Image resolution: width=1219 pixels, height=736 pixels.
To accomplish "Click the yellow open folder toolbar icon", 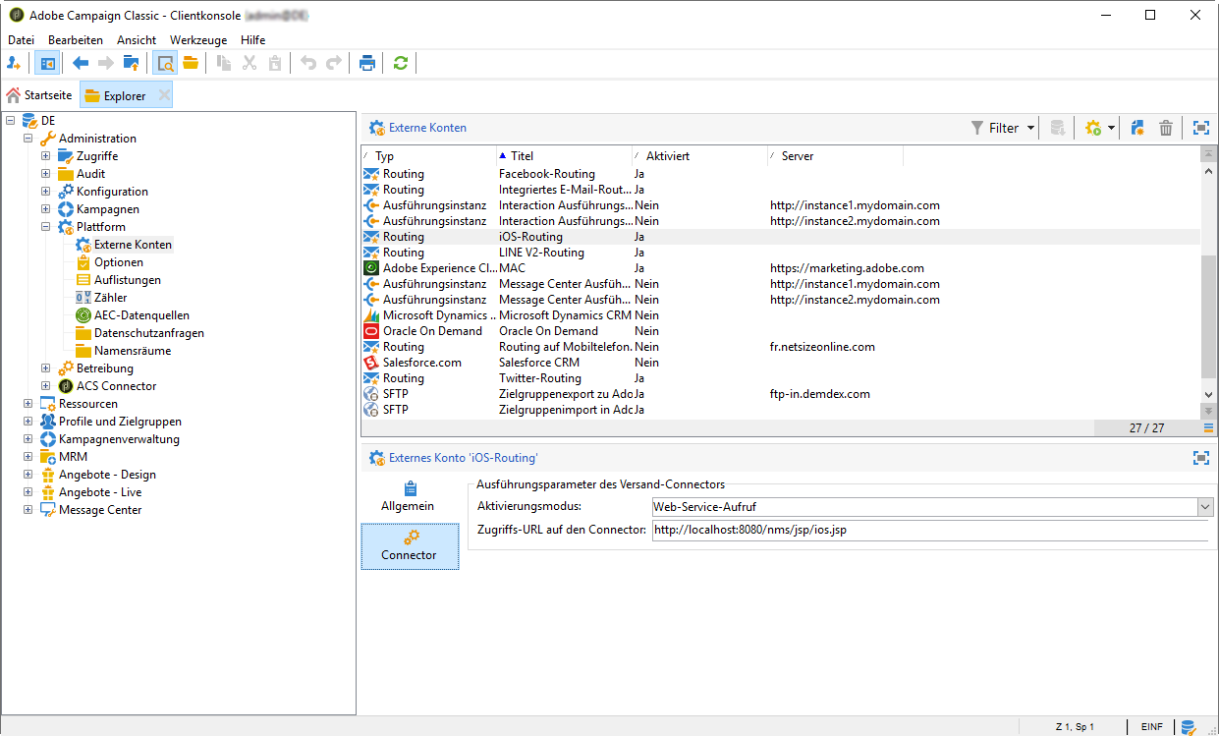I will tap(191, 63).
